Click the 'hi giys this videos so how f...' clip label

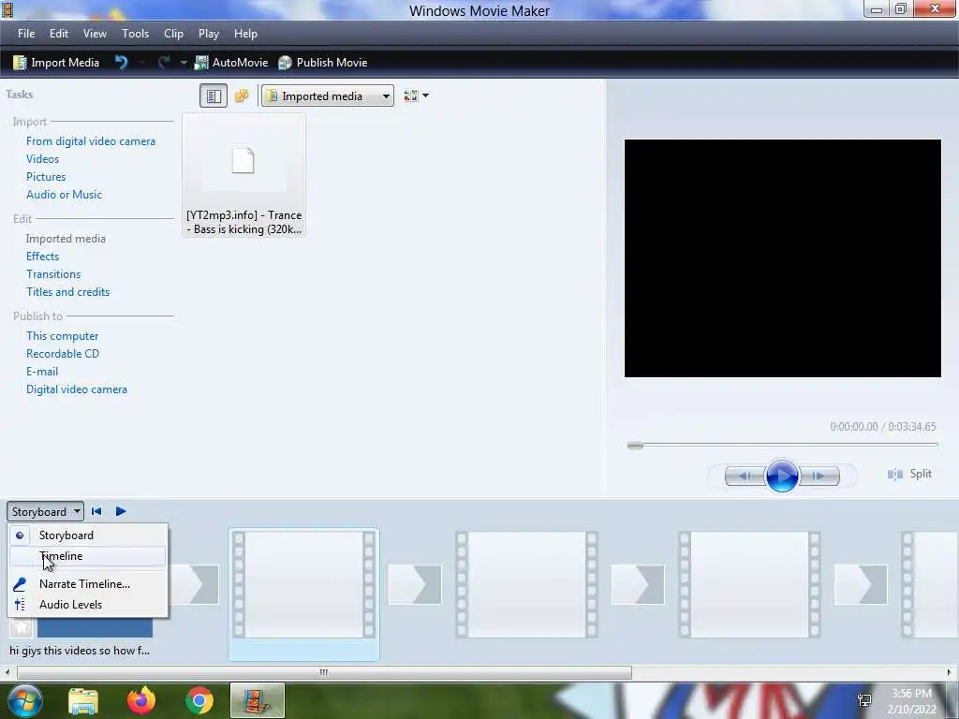80,651
